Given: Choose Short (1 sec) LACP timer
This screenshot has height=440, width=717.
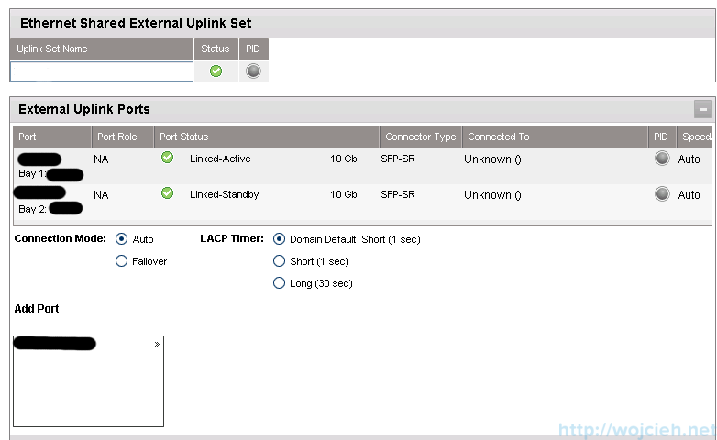Looking at the screenshot, I should (x=280, y=261).
